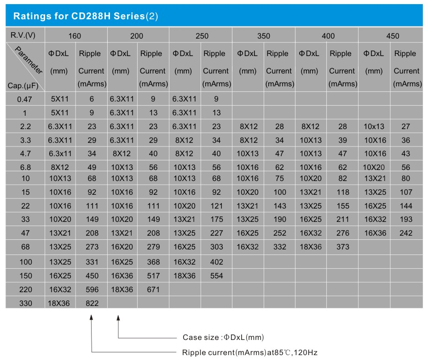Select ripple current value 402
This screenshot has width=428, height=362.
click(x=216, y=262)
